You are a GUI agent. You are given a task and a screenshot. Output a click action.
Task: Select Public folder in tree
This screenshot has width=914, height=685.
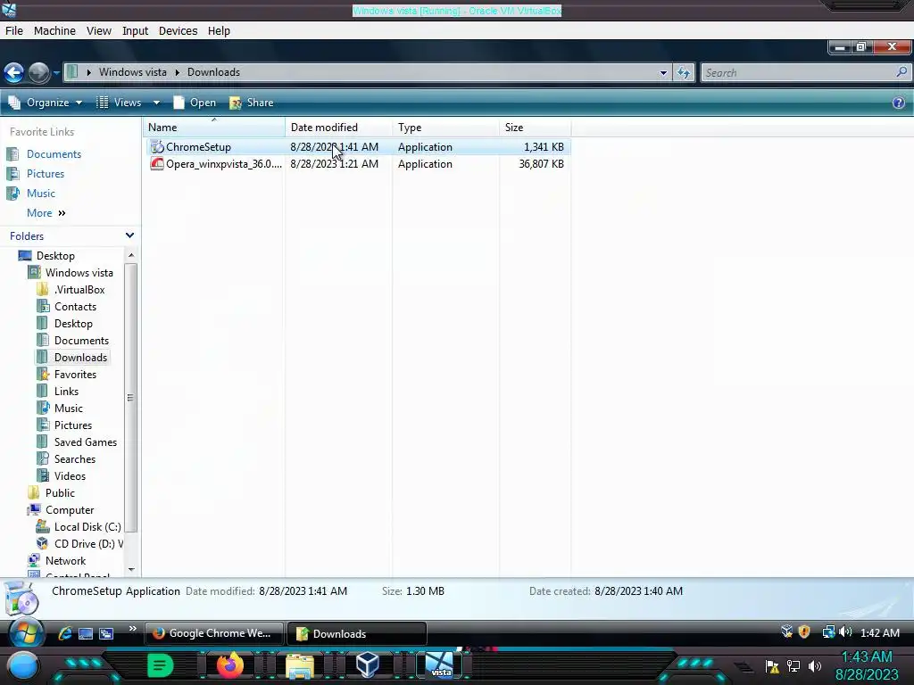60,492
